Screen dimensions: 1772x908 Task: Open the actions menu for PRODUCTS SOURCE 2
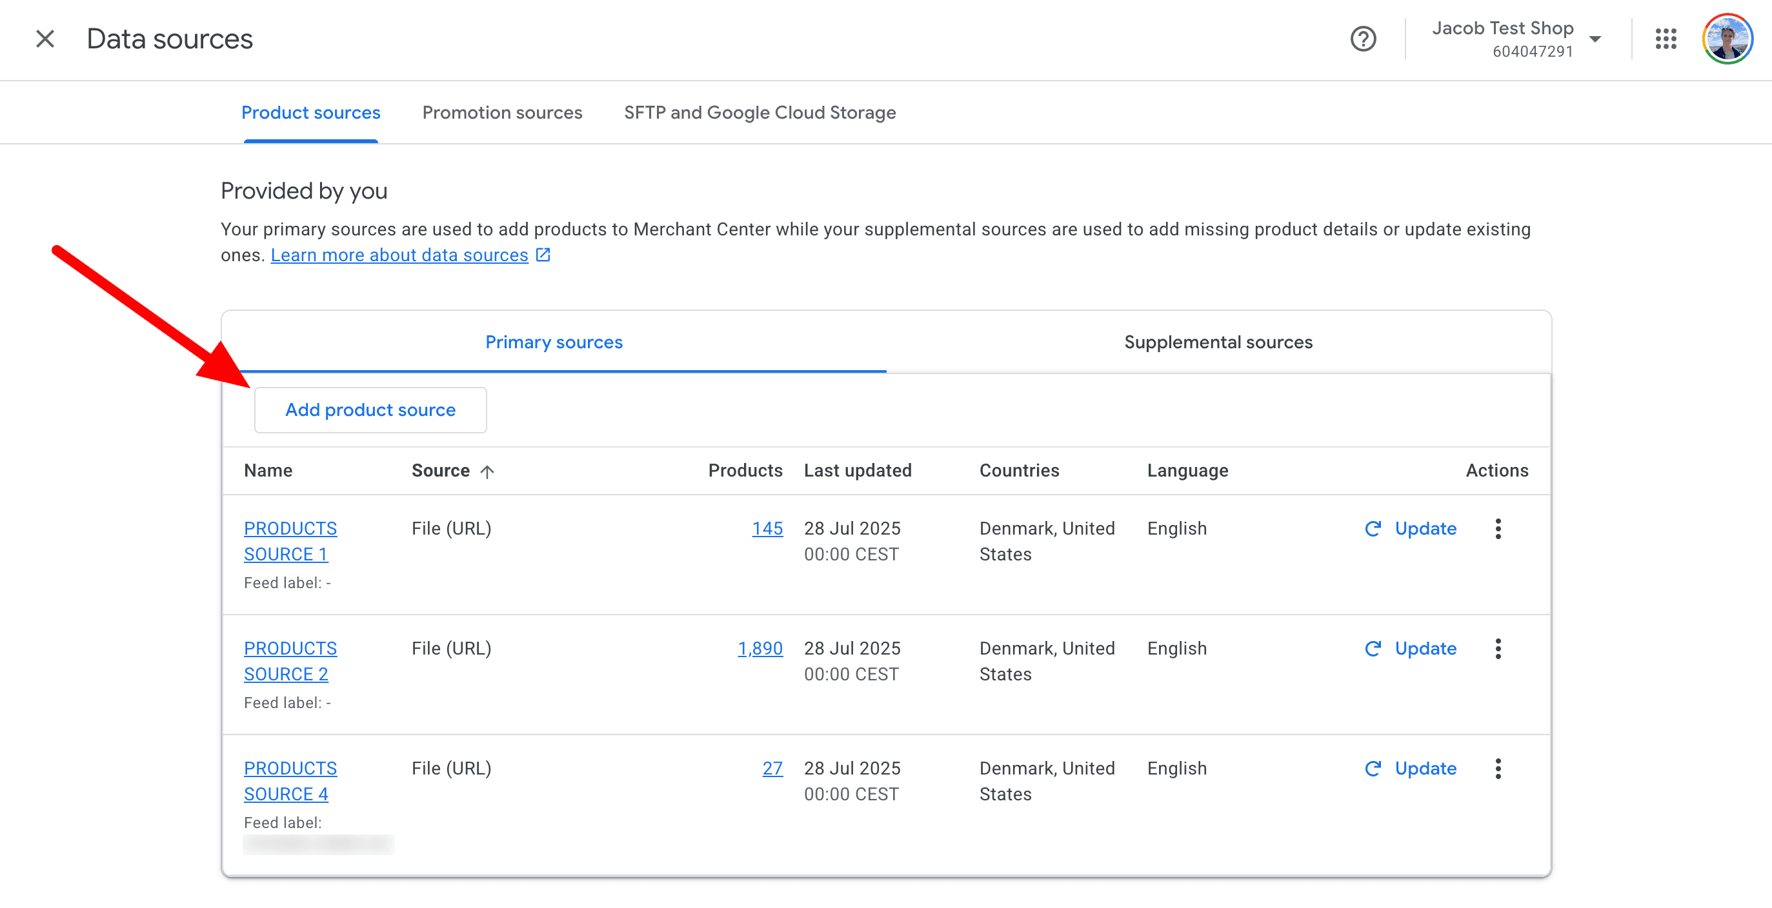tap(1498, 648)
